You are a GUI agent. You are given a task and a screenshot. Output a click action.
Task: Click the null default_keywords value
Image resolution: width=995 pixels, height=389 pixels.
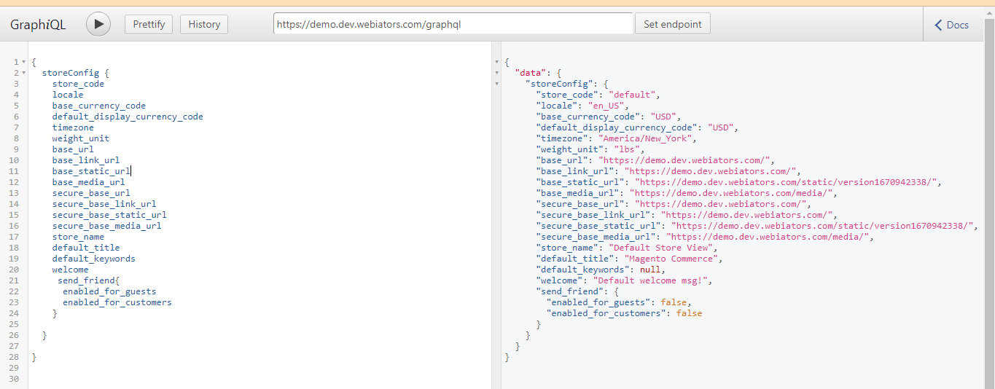point(650,270)
